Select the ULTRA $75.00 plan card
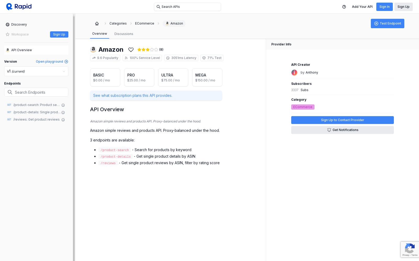 pos(173,78)
